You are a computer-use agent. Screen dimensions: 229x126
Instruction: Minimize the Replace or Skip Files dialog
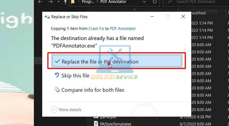[152, 17]
